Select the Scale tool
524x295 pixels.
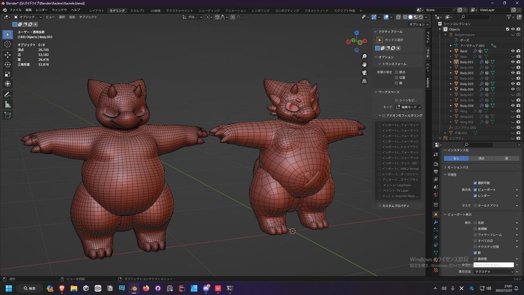[x=8, y=74]
